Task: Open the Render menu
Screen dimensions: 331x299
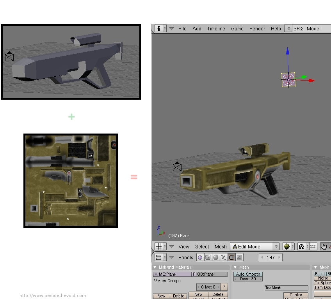Action: pos(257,28)
